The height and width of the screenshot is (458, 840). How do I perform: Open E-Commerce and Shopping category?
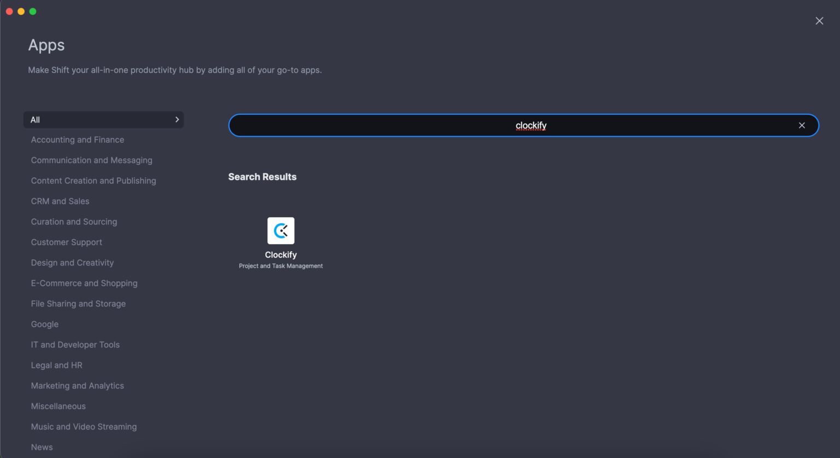pos(84,283)
